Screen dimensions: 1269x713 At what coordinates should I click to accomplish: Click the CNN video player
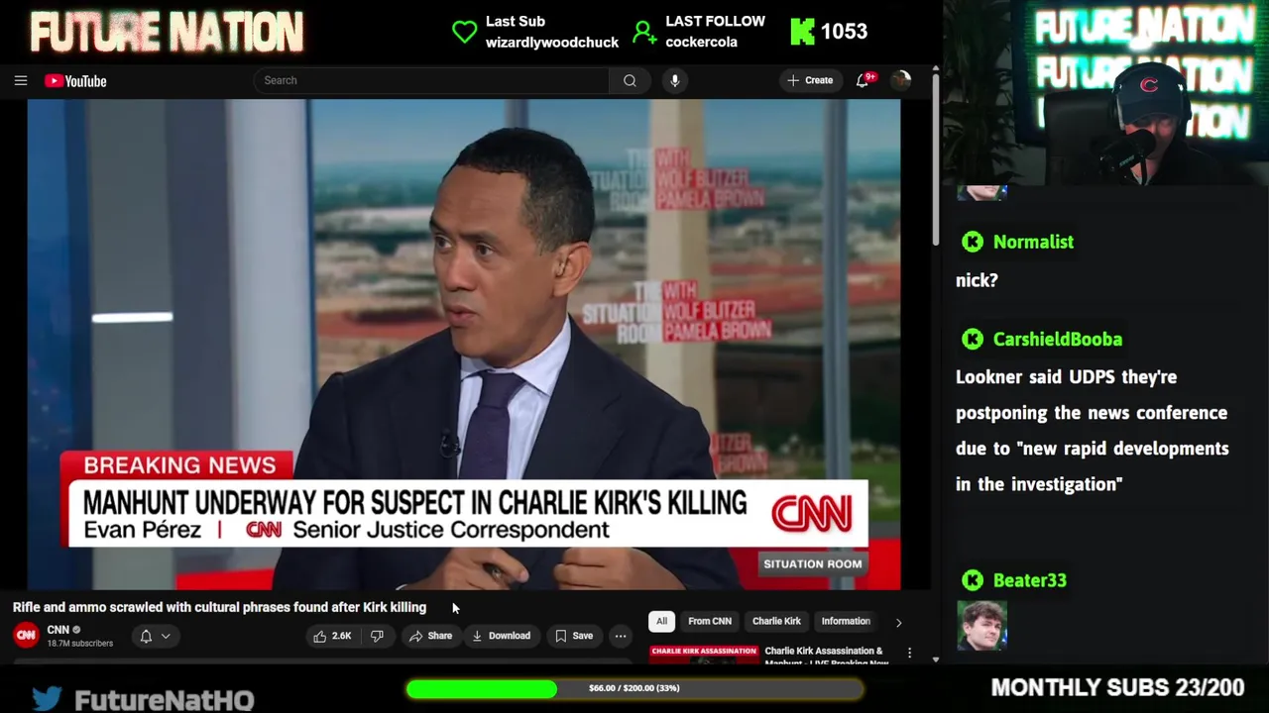(464, 344)
